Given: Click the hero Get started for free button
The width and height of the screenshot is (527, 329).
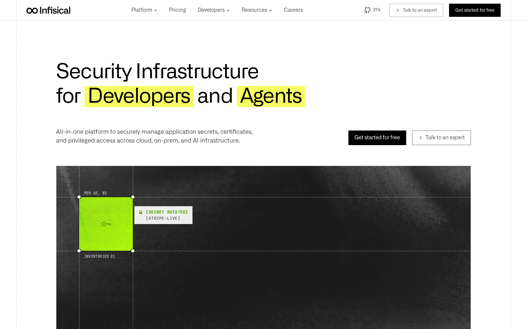Looking at the screenshot, I should [377, 138].
